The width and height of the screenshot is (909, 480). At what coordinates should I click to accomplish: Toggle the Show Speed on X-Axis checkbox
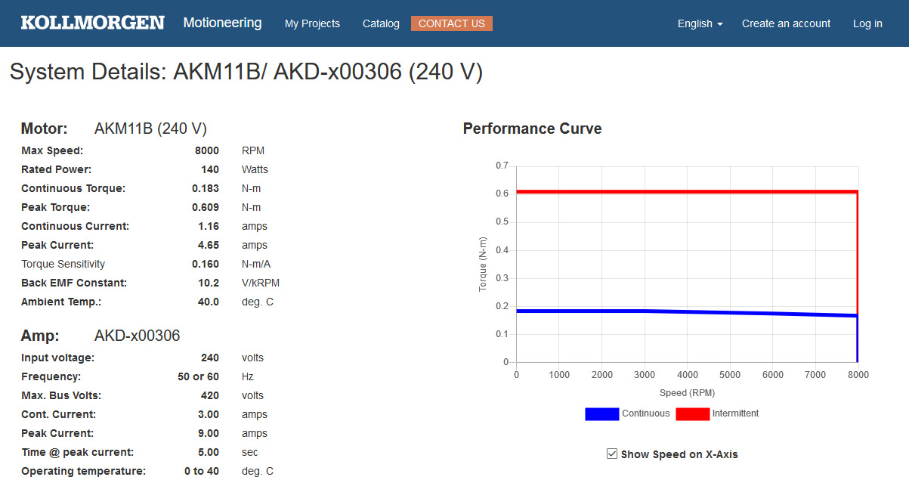pyautogui.click(x=612, y=454)
